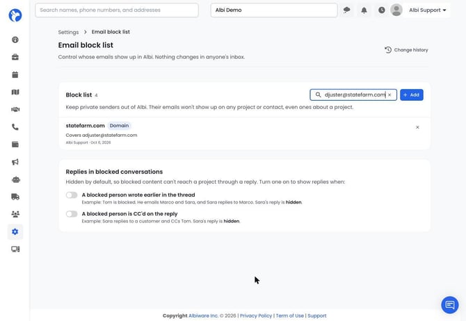Expand the Albi Support account dropdown

(x=428, y=10)
